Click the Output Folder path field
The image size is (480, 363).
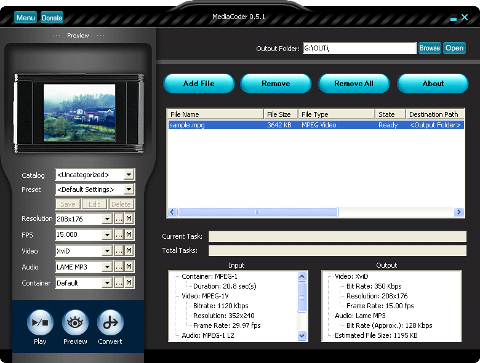[x=359, y=48]
